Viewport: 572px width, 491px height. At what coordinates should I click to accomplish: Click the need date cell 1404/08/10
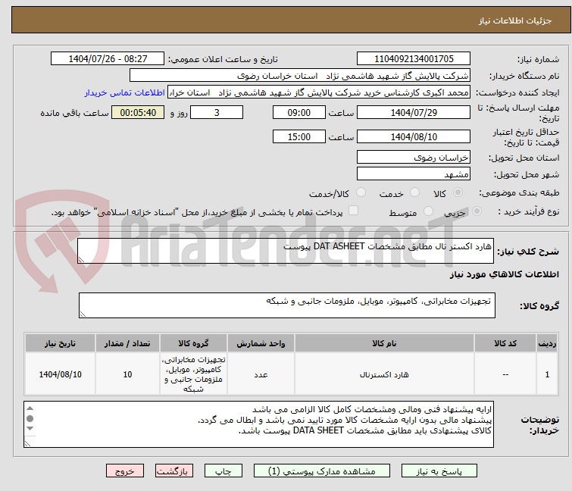[60, 374]
